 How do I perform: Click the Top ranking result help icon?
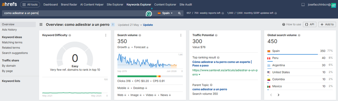pos(218,57)
